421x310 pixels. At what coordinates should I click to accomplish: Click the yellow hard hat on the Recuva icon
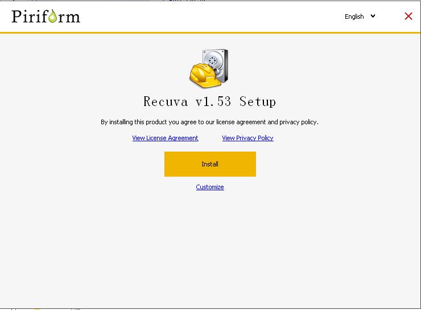[203, 76]
